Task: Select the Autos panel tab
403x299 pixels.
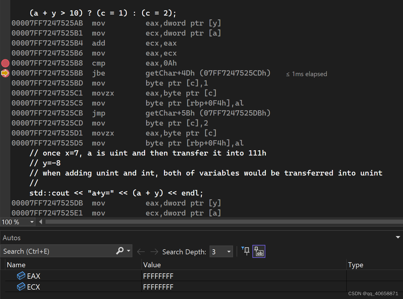Action: [x=11, y=238]
